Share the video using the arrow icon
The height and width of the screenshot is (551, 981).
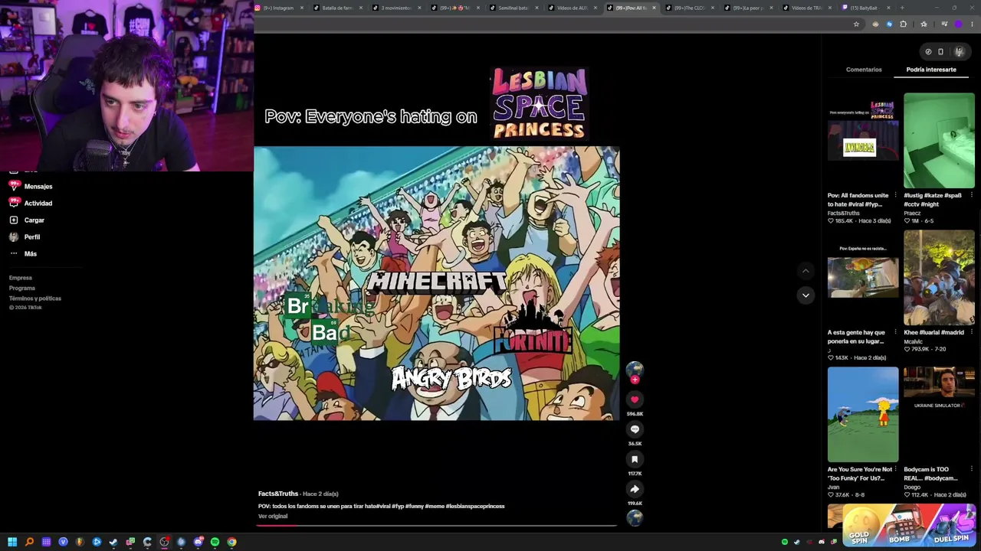635,489
